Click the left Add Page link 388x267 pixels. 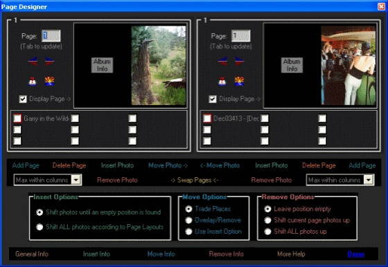(26, 165)
